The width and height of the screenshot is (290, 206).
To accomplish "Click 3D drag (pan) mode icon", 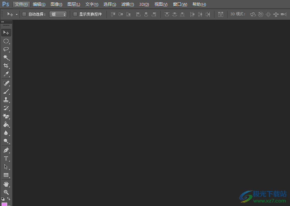I will [268, 14].
